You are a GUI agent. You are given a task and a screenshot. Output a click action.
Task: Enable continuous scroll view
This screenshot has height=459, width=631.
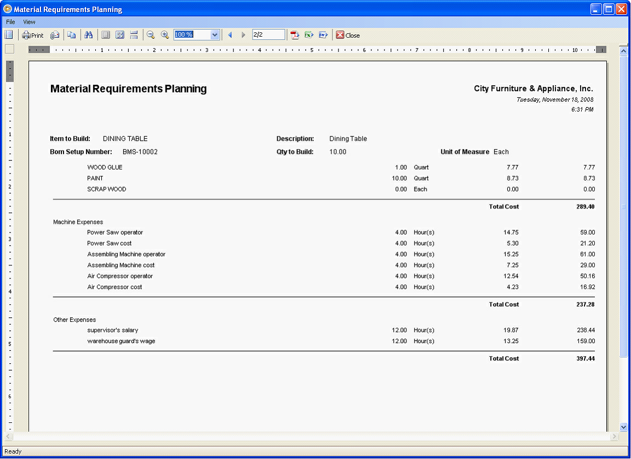click(134, 35)
